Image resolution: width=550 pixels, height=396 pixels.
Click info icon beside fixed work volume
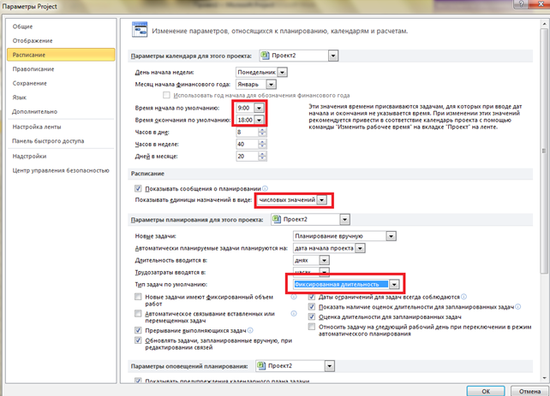294,297
